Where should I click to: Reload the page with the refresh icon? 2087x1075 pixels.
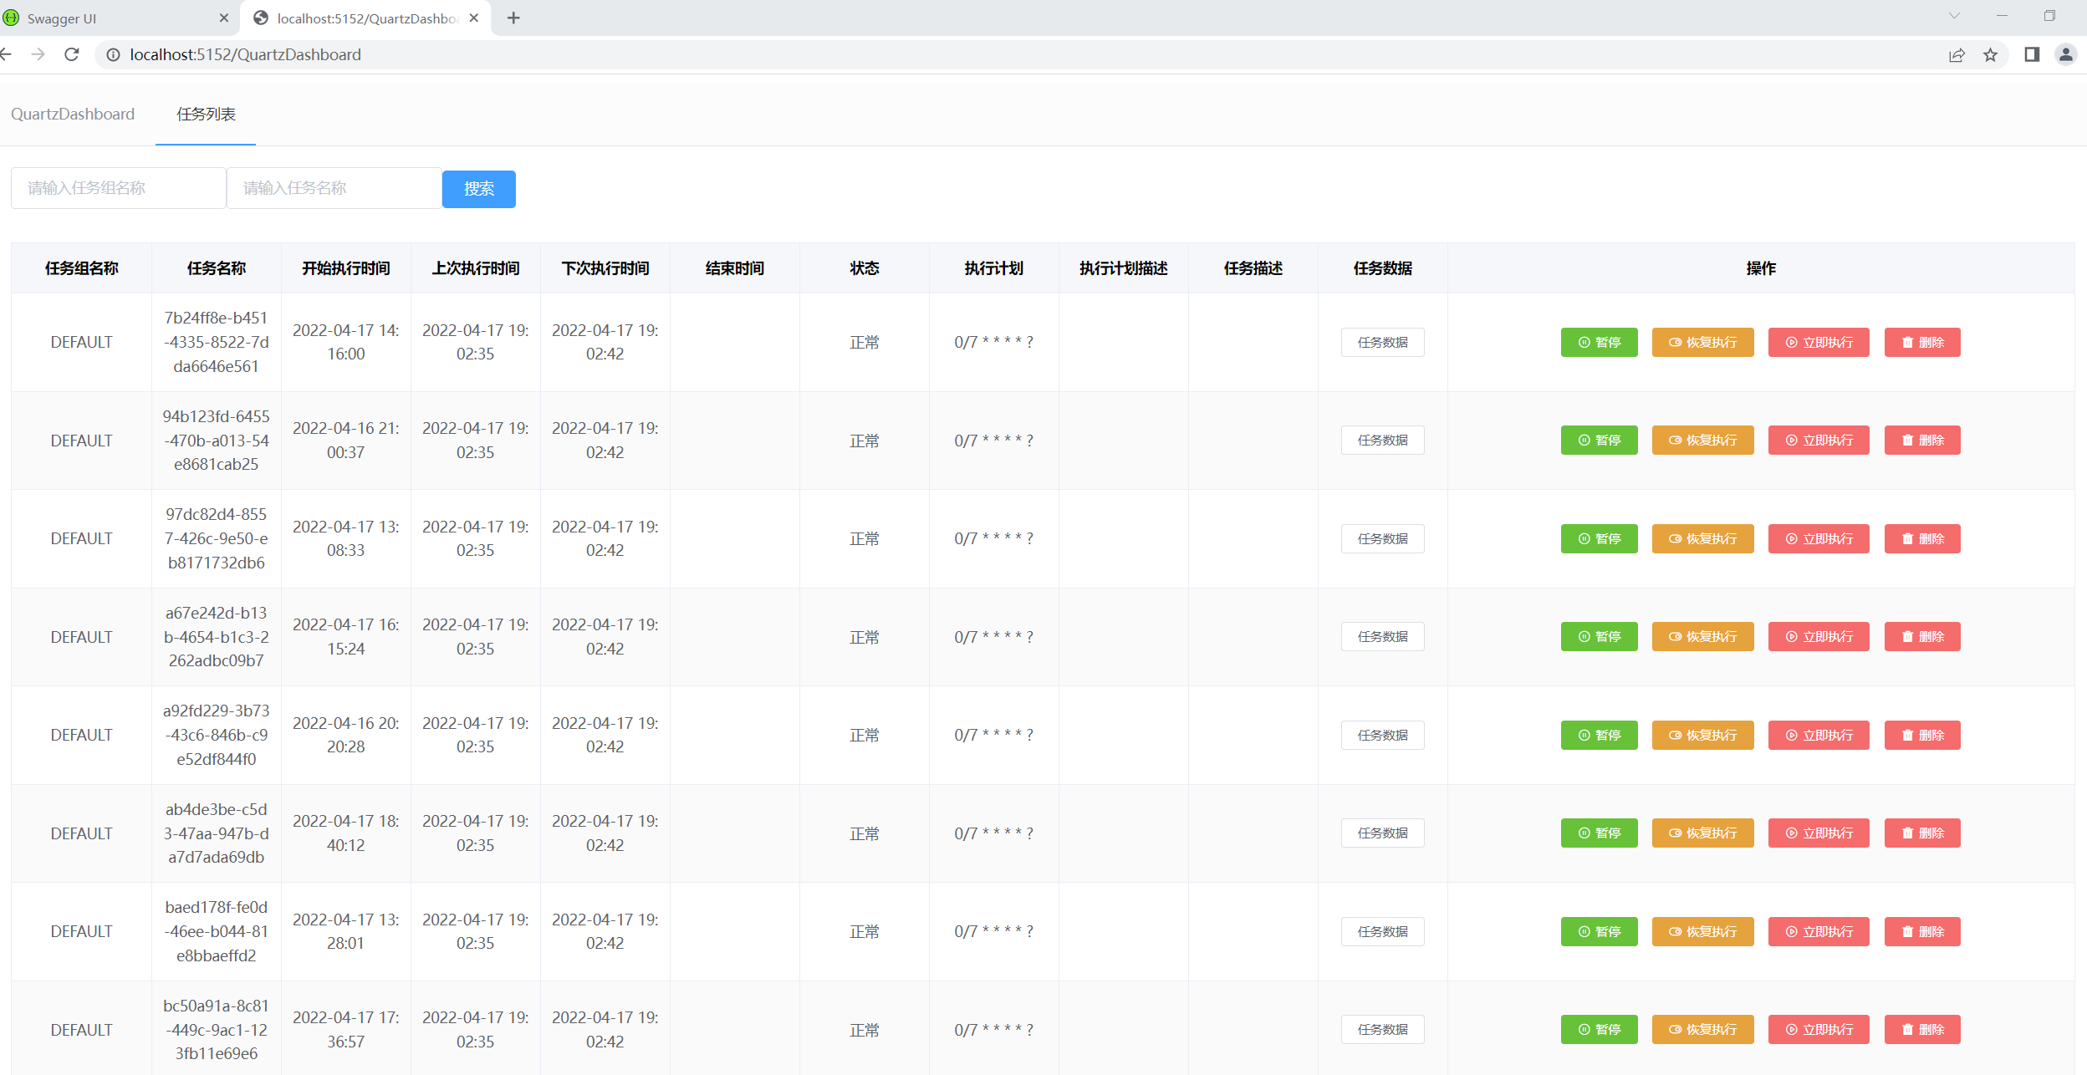(x=72, y=54)
